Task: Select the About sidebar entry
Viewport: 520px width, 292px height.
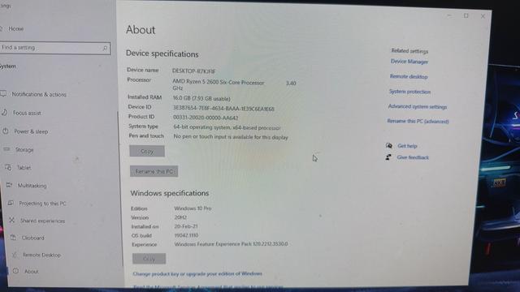Action: pyautogui.click(x=32, y=272)
